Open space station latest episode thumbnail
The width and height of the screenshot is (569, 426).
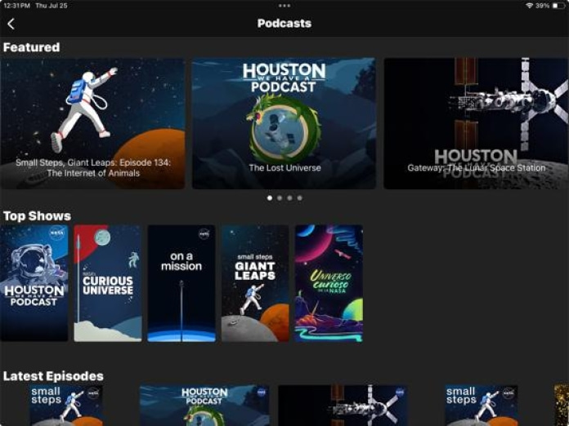[x=343, y=406]
